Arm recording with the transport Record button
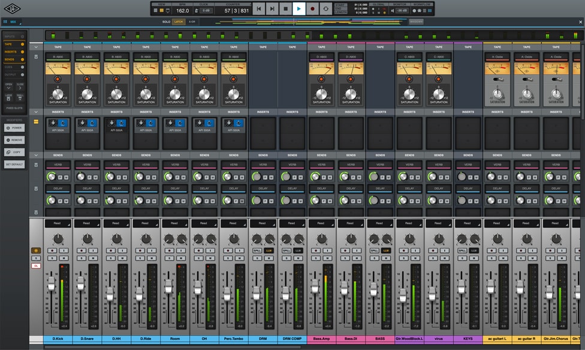 click(x=312, y=9)
